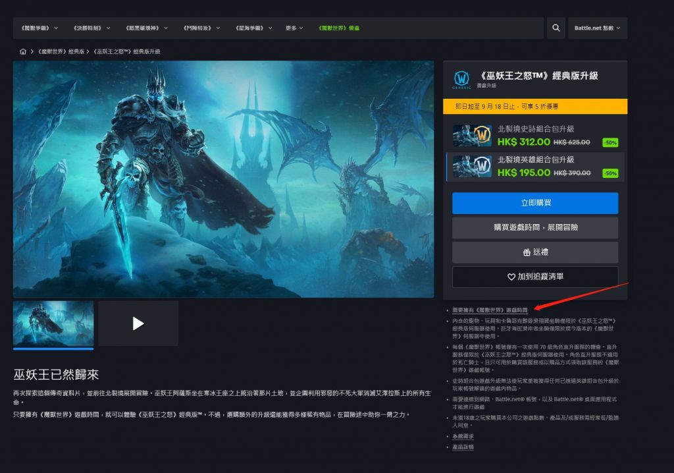Image resolution: width=674 pixels, height=473 pixels.
Task: Open 《魔獸世界》經典版 breadcrumb link
Action: click(x=61, y=51)
